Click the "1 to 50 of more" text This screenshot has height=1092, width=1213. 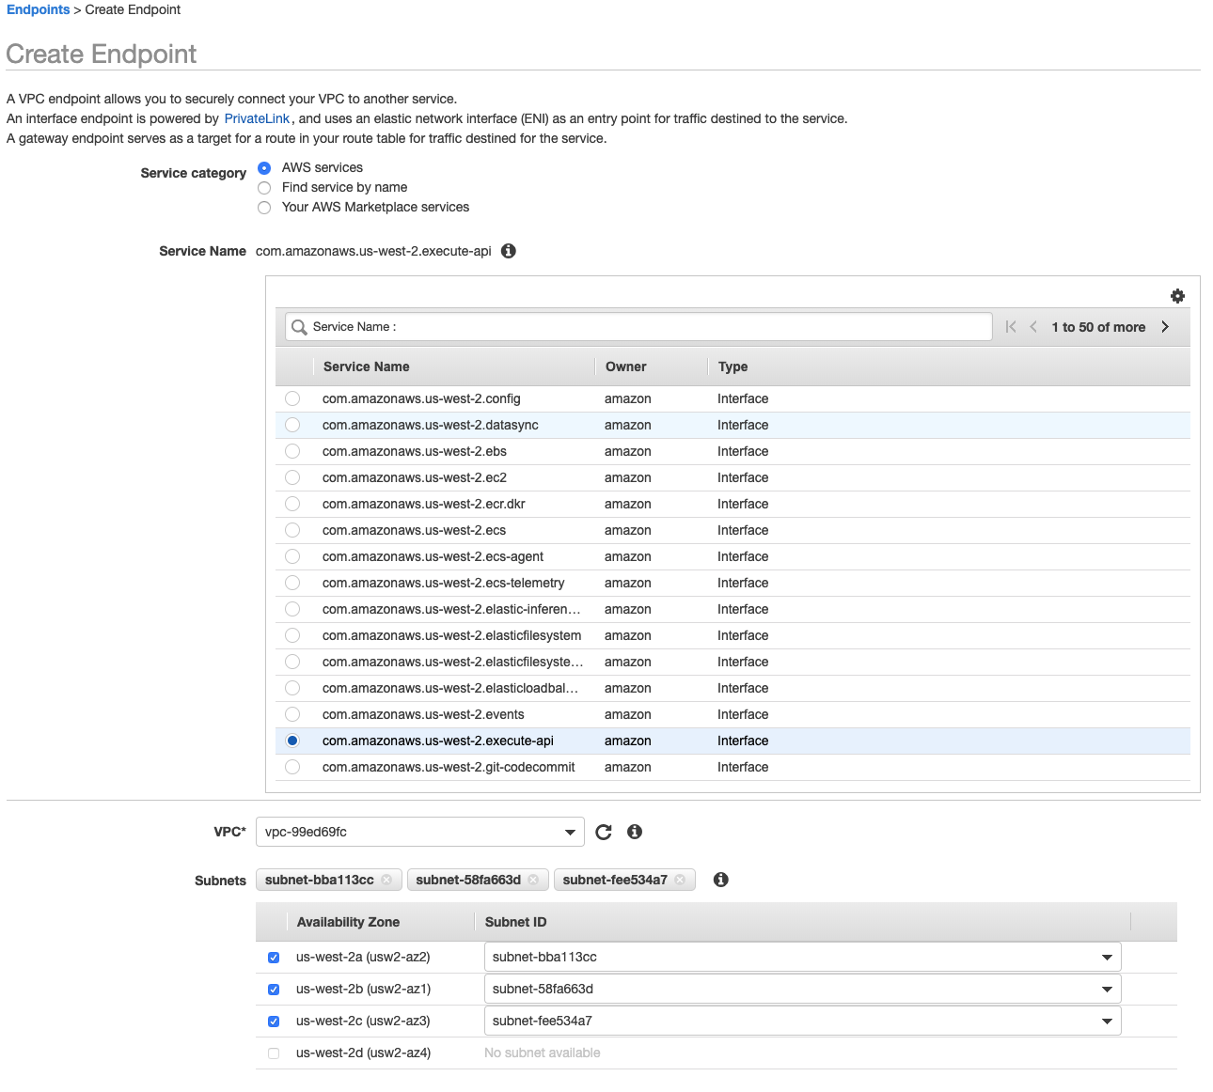(x=1098, y=327)
